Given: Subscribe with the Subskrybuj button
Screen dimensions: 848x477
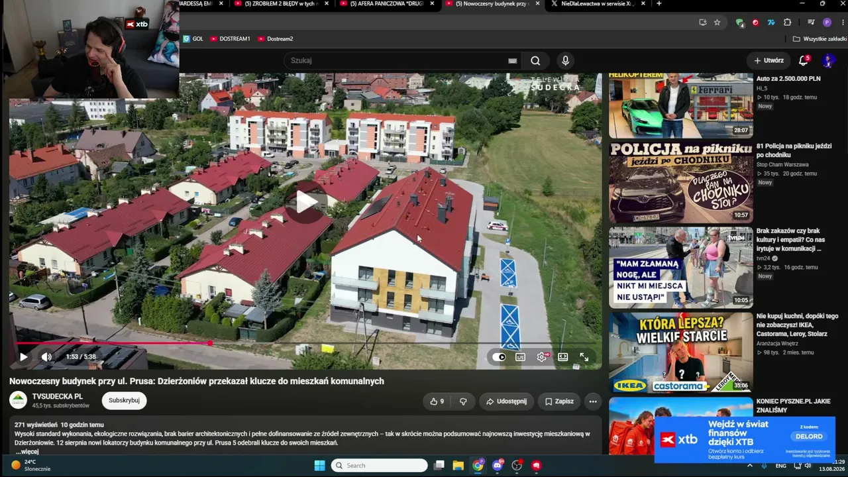Looking at the screenshot, I should tap(124, 400).
